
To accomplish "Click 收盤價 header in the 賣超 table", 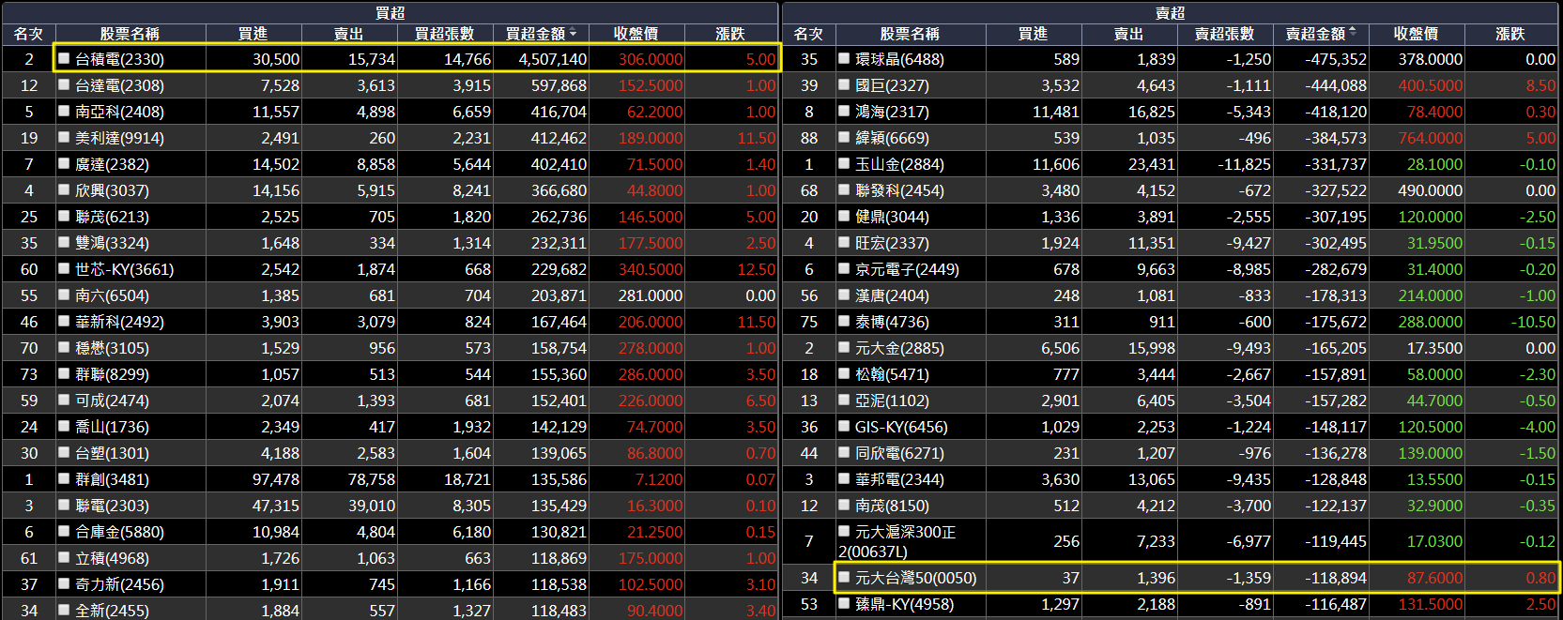I will pyautogui.click(x=1416, y=34).
